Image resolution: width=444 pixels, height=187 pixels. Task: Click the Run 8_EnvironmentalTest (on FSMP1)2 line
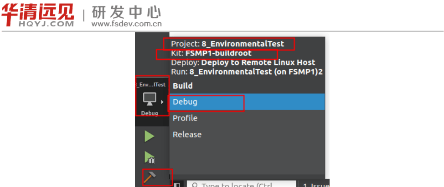click(x=247, y=71)
